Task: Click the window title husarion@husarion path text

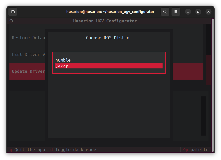Action: coord(110,12)
